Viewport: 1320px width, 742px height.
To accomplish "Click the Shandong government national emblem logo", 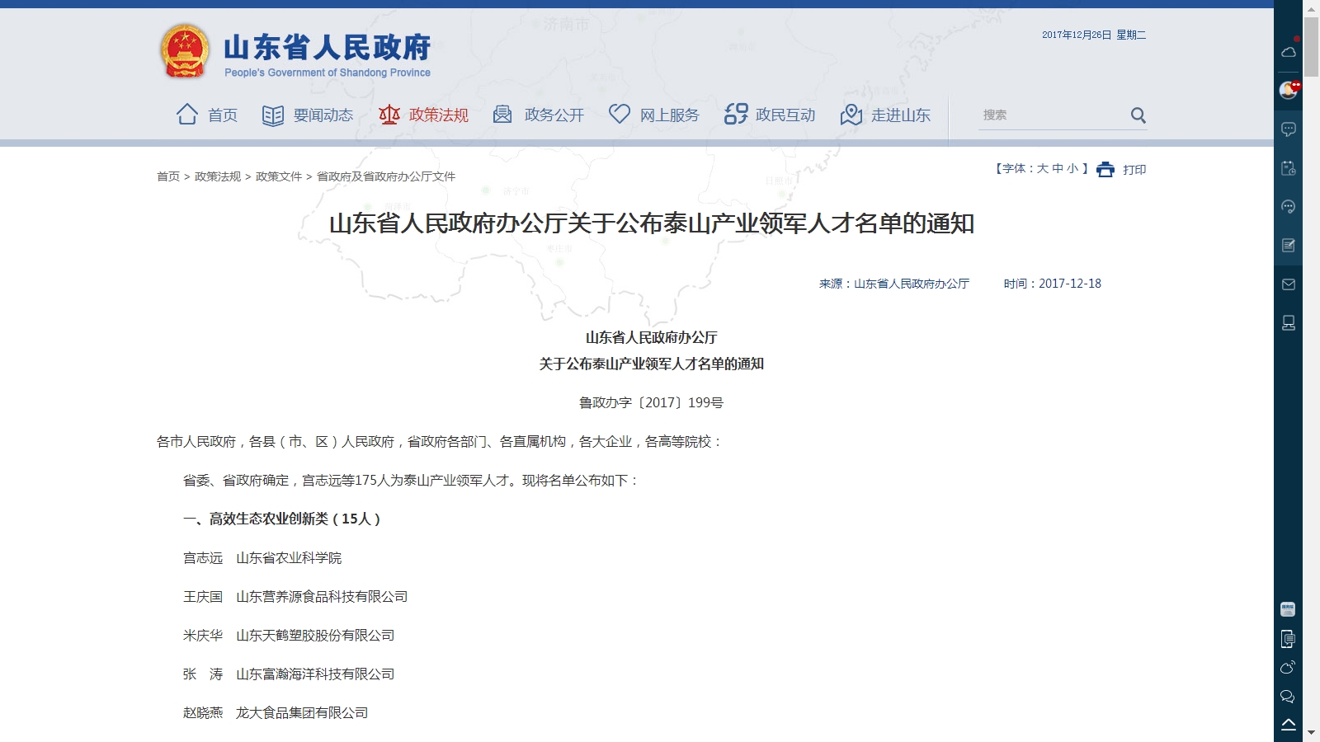I will [x=184, y=51].
